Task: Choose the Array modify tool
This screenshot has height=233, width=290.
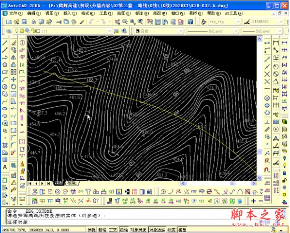Action: click(14, 72)
